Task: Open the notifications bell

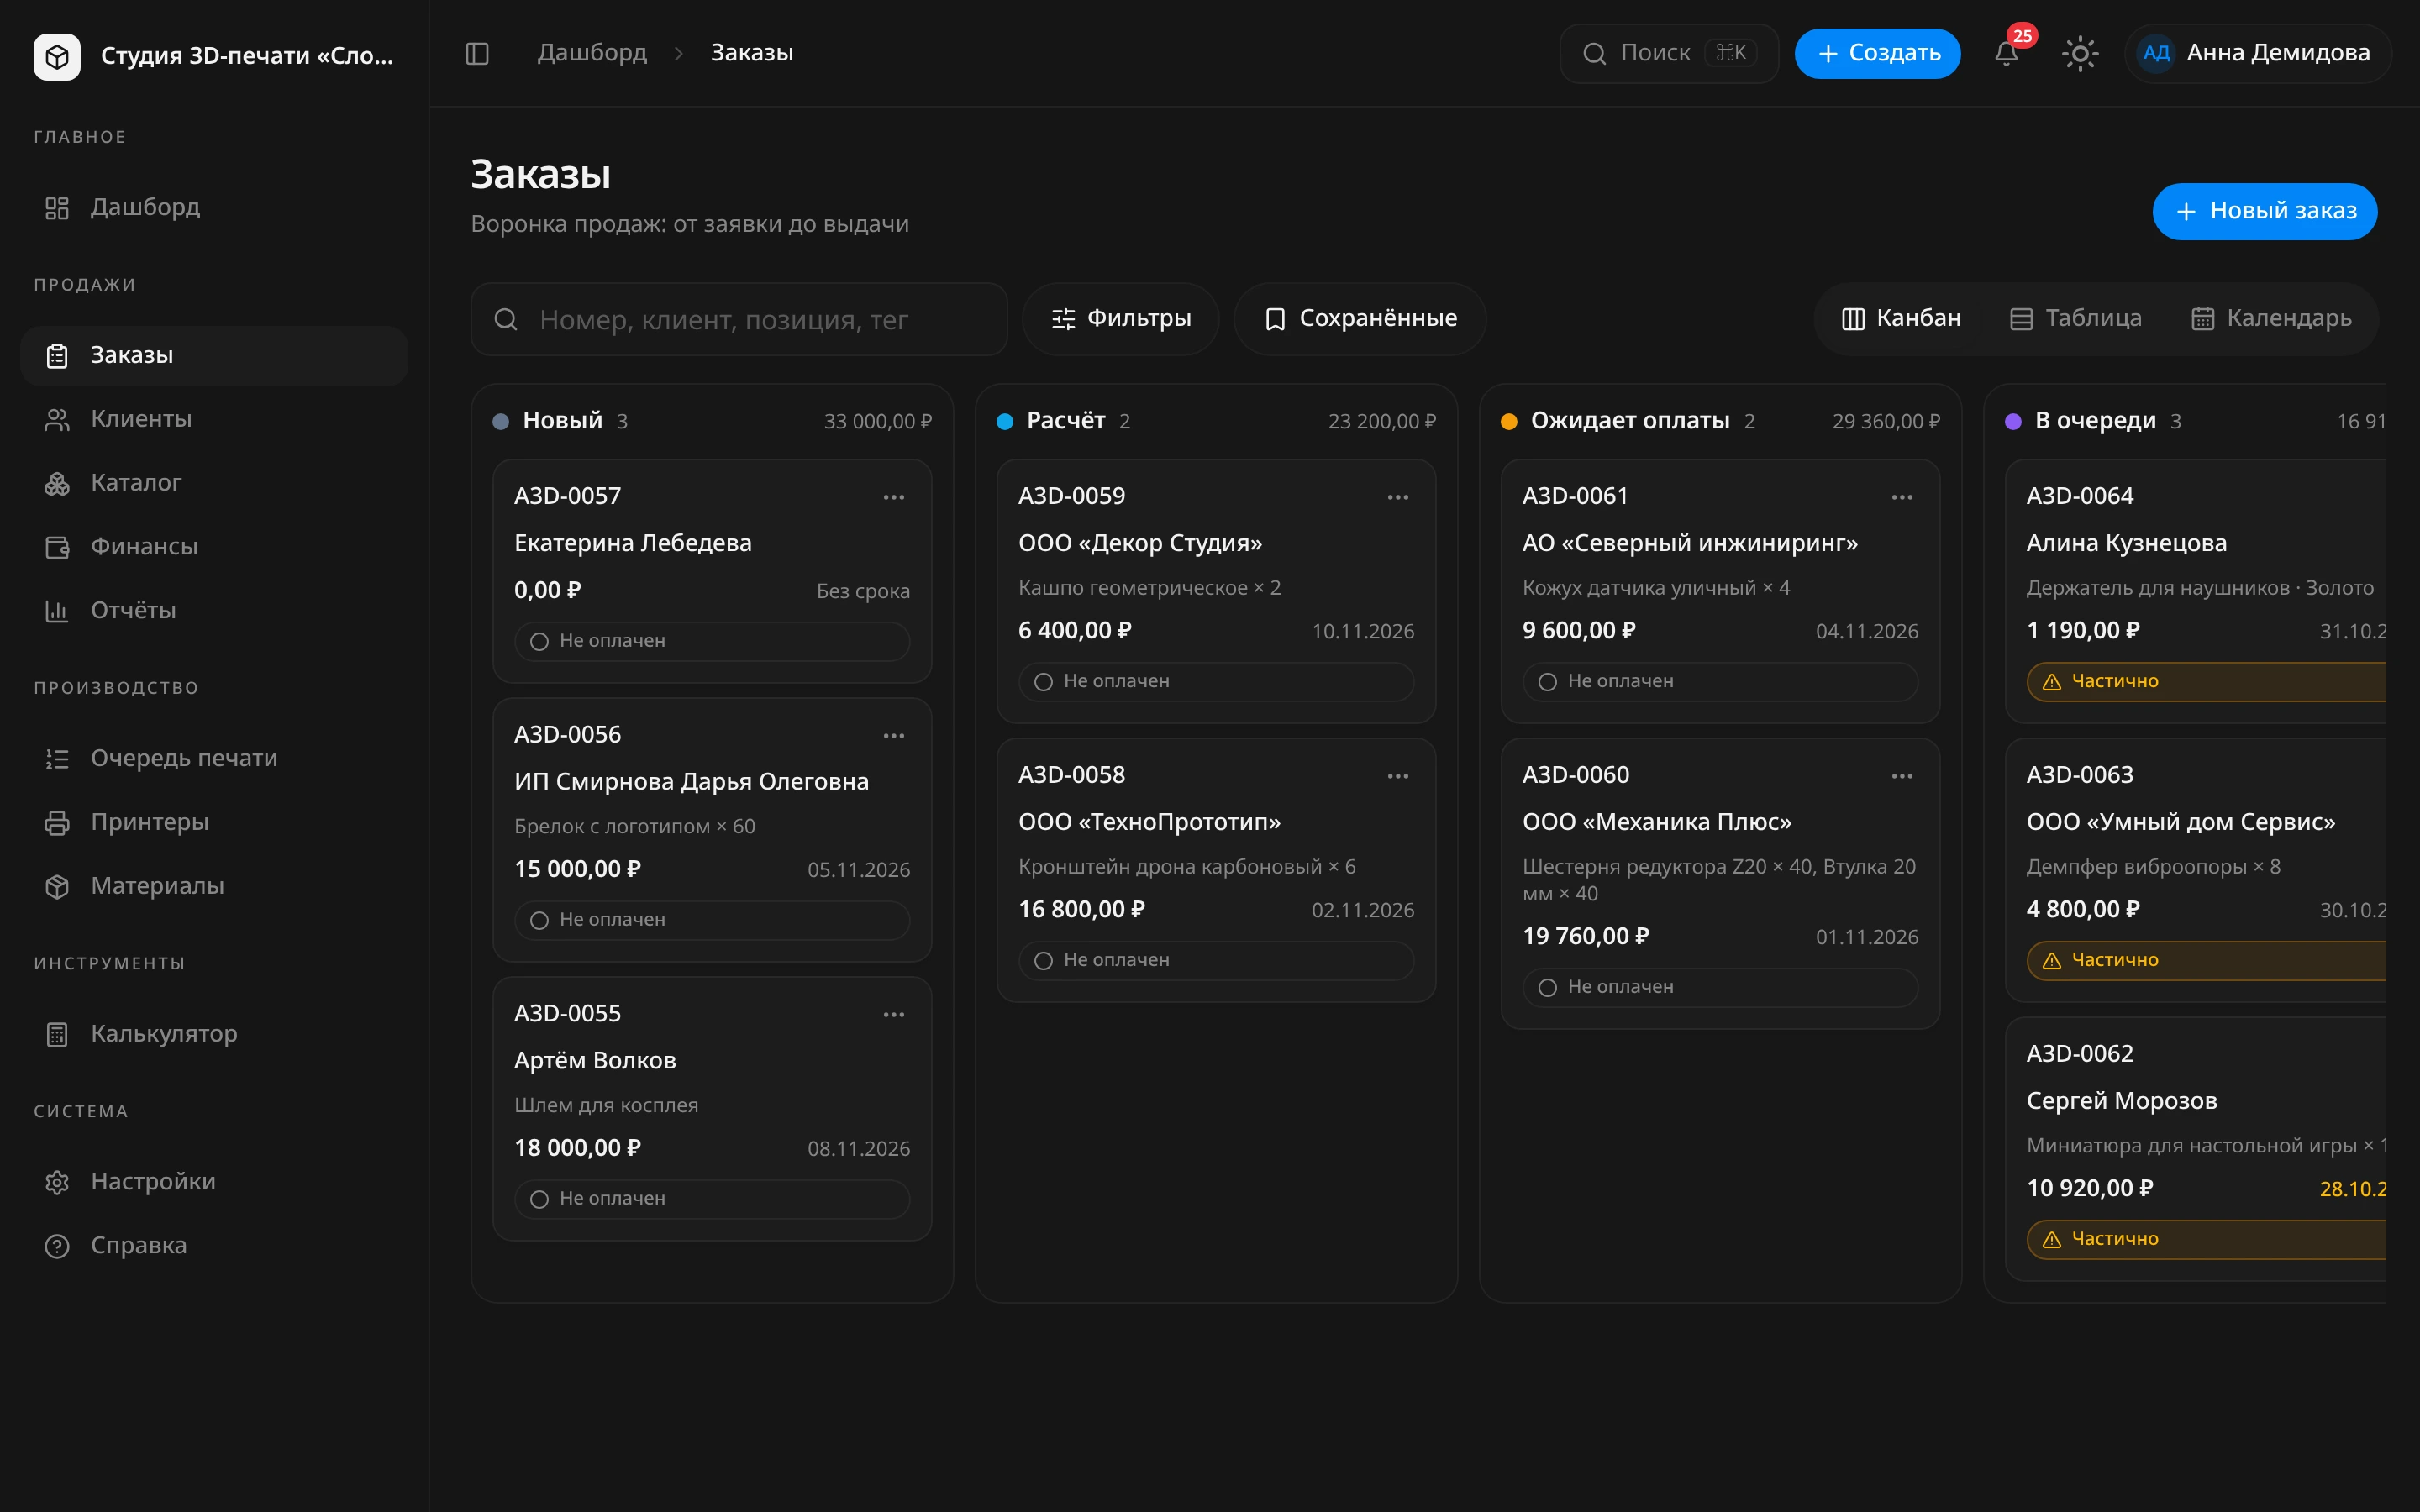Action: (2006, 53)
